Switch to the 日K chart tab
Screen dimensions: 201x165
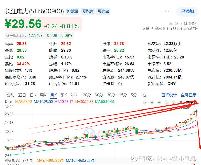pos(33,95)
